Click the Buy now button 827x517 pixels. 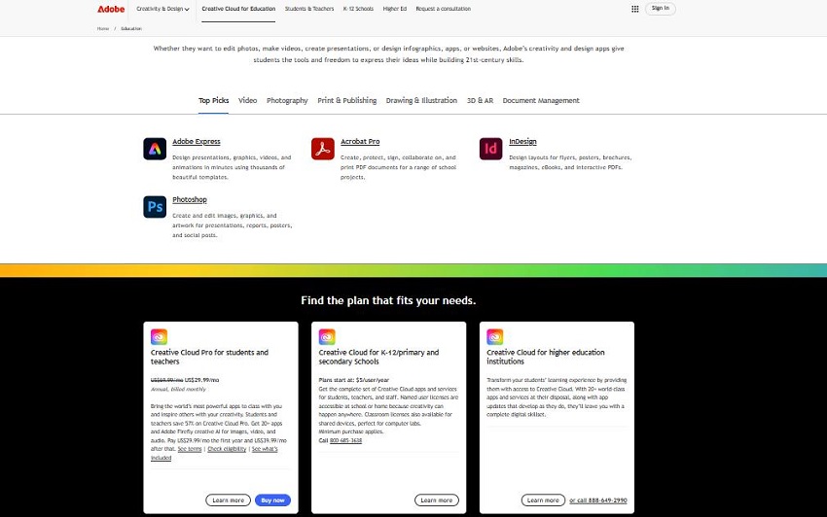pos(272,500)
